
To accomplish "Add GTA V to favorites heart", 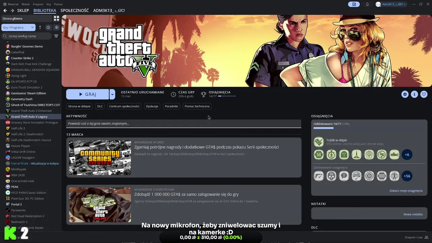I will [x=424, y=94].
